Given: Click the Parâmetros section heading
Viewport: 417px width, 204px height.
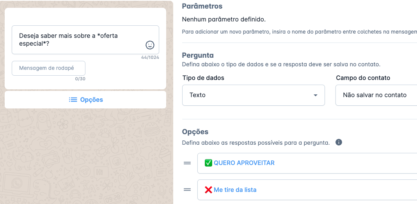Looking at the screenshot, I should tap(202, 6).
